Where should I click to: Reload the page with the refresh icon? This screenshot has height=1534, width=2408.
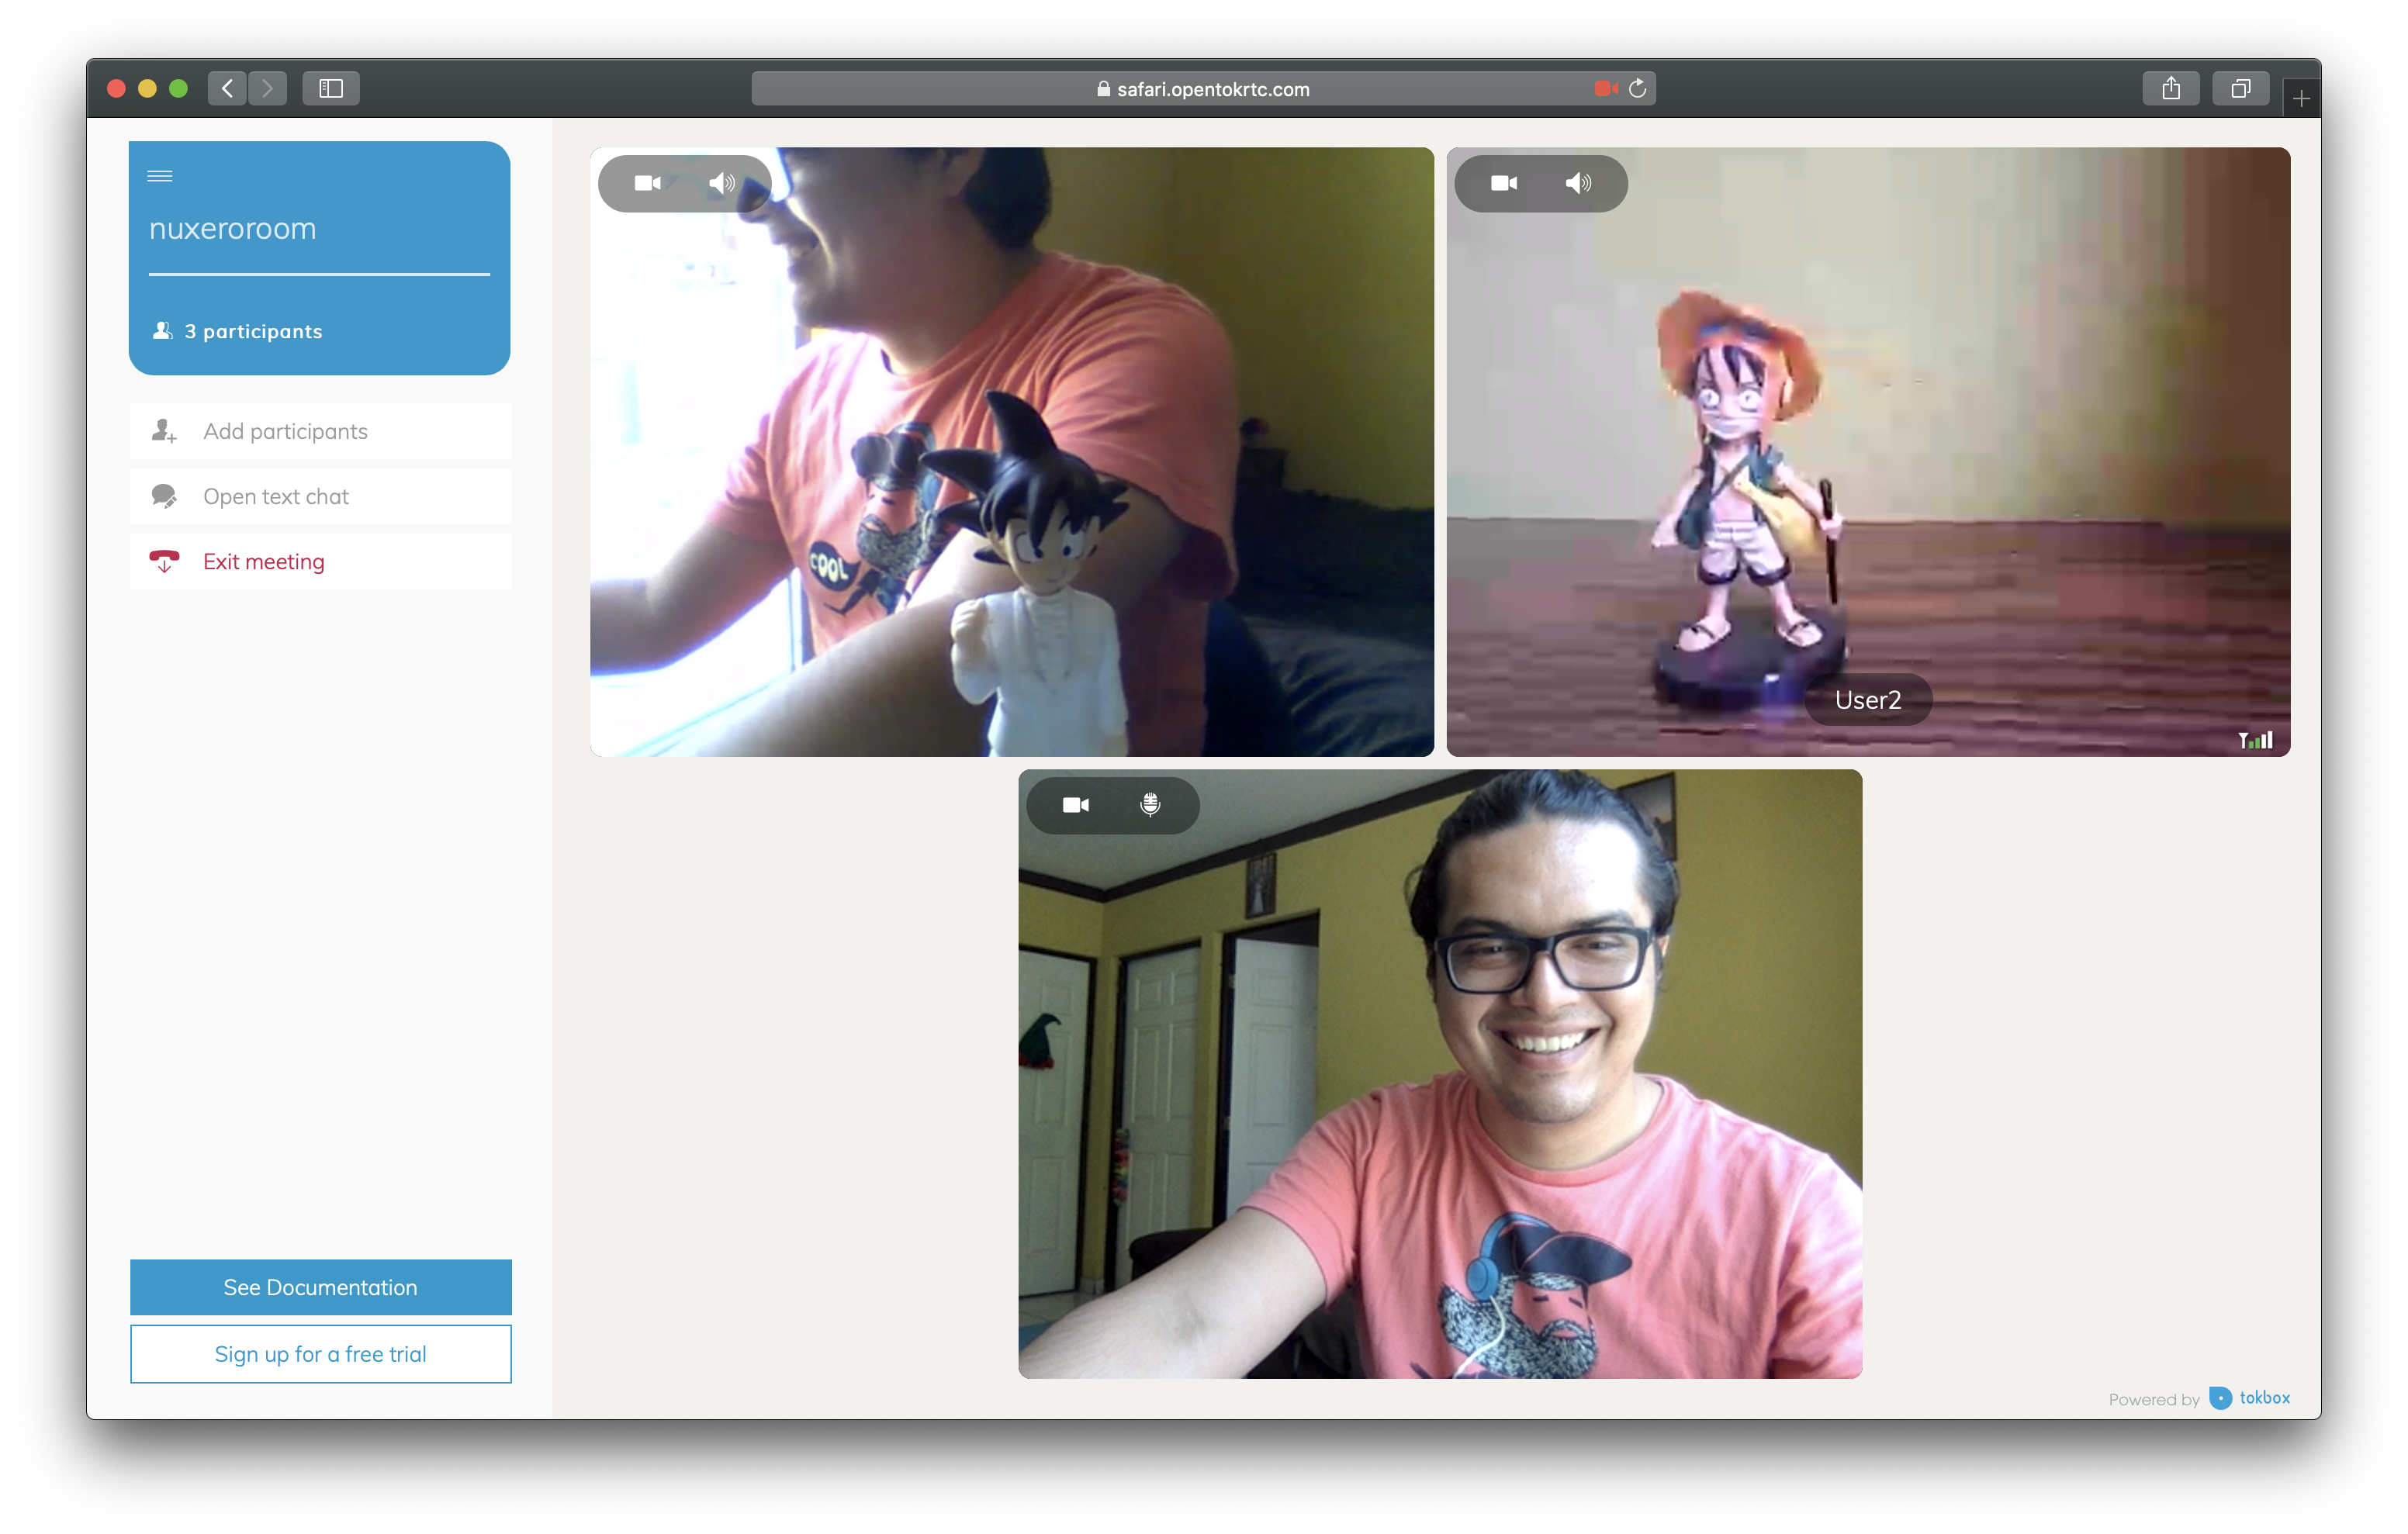pyautogui.click(x=1637, y=89)
